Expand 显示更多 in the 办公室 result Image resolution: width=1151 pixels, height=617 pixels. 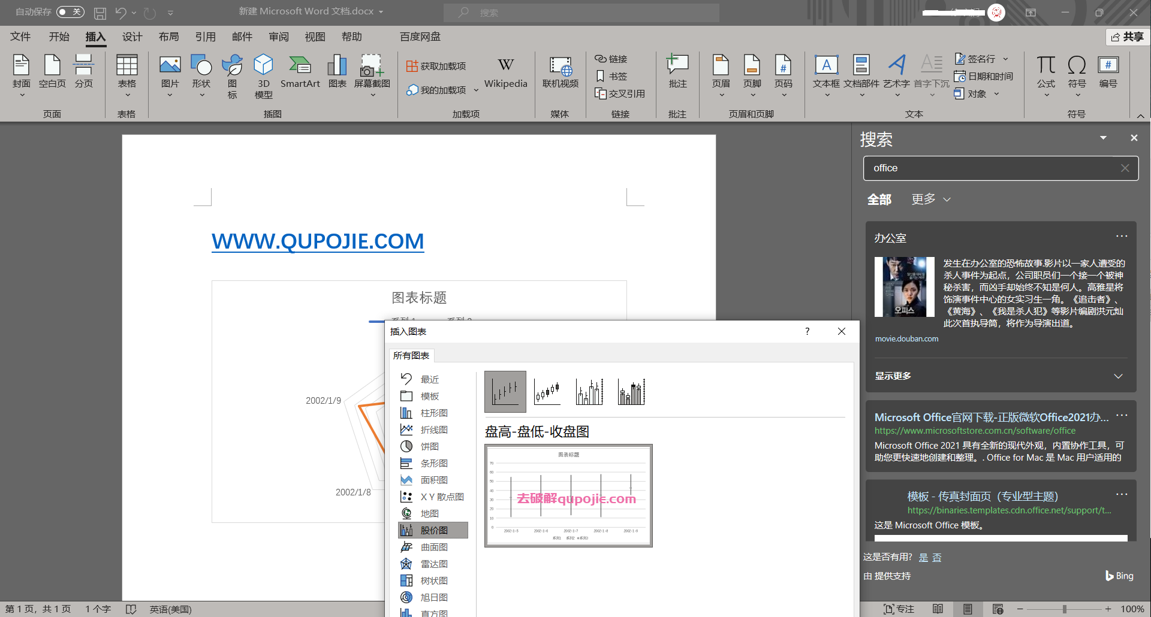pyautogui.click(x=999, y=376)
